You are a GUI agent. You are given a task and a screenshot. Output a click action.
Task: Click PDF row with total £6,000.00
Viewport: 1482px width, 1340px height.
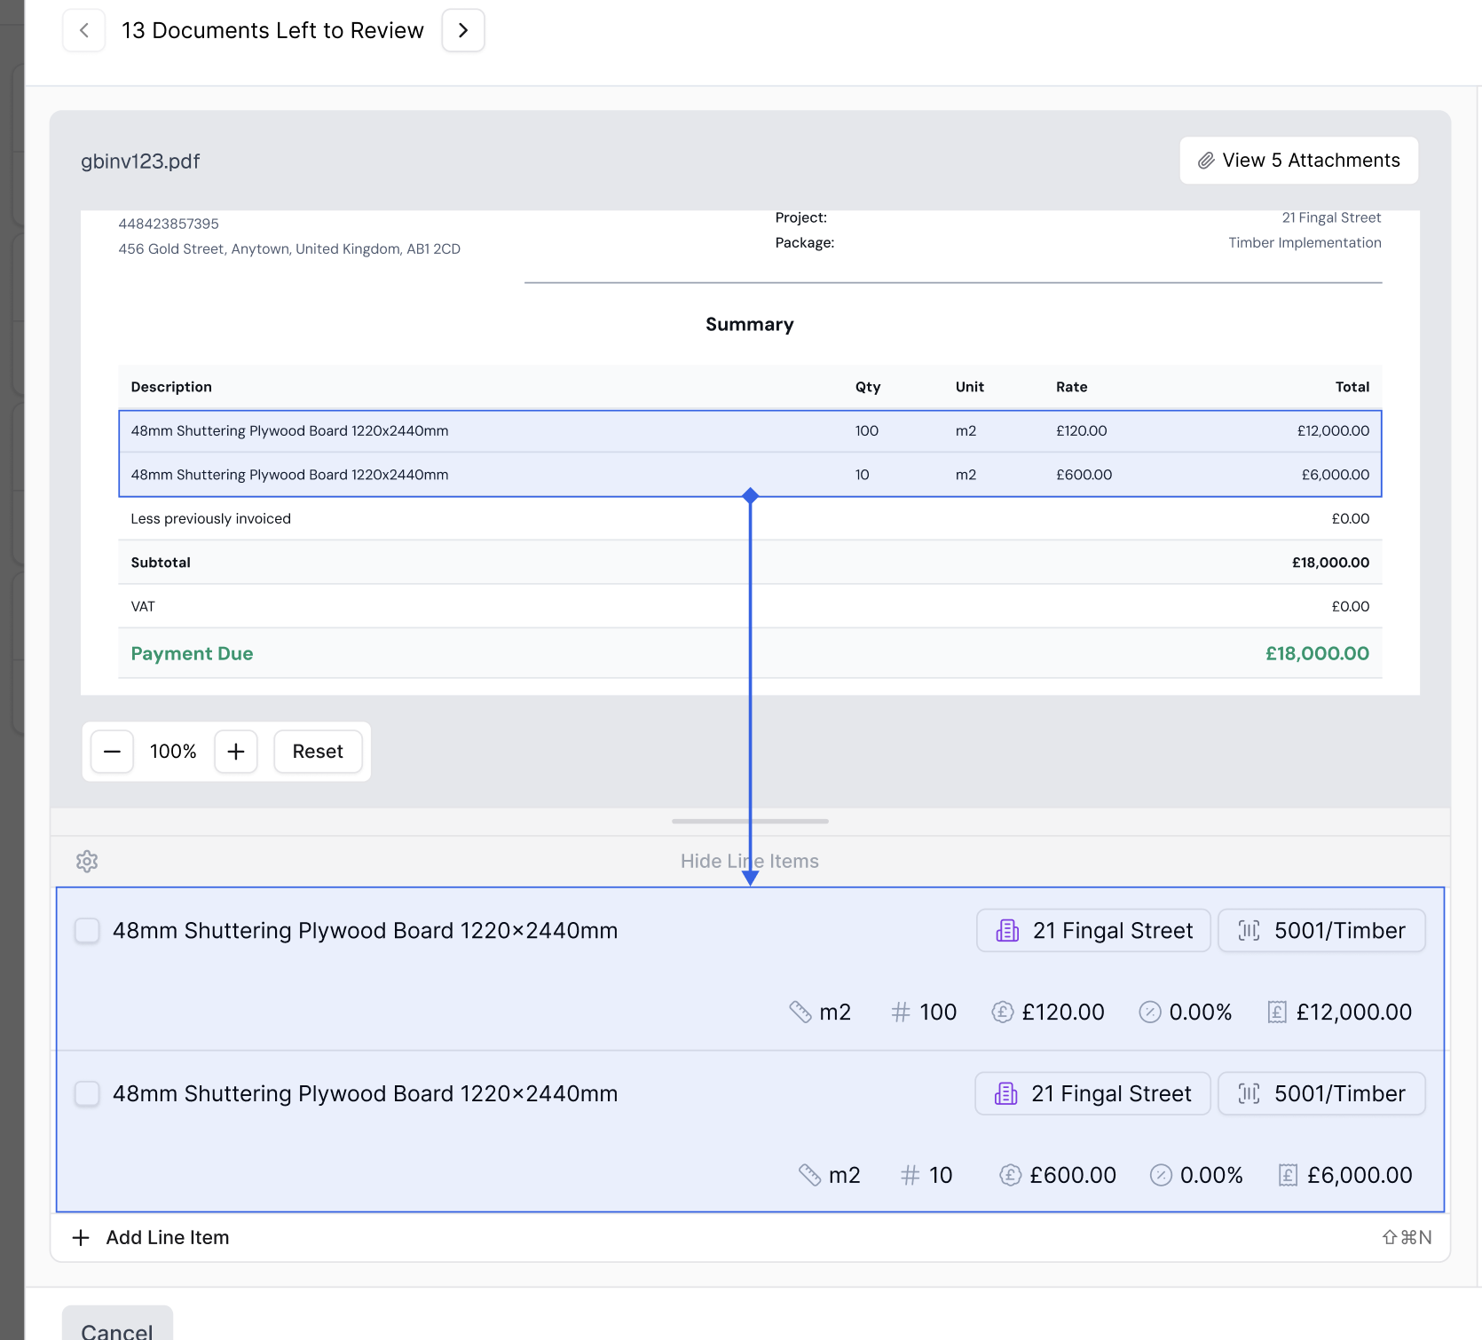coord(750,475)
